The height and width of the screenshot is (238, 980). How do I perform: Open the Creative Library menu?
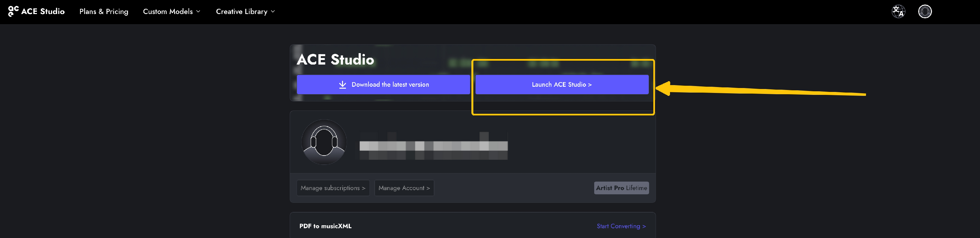click(x=245, y=11)
